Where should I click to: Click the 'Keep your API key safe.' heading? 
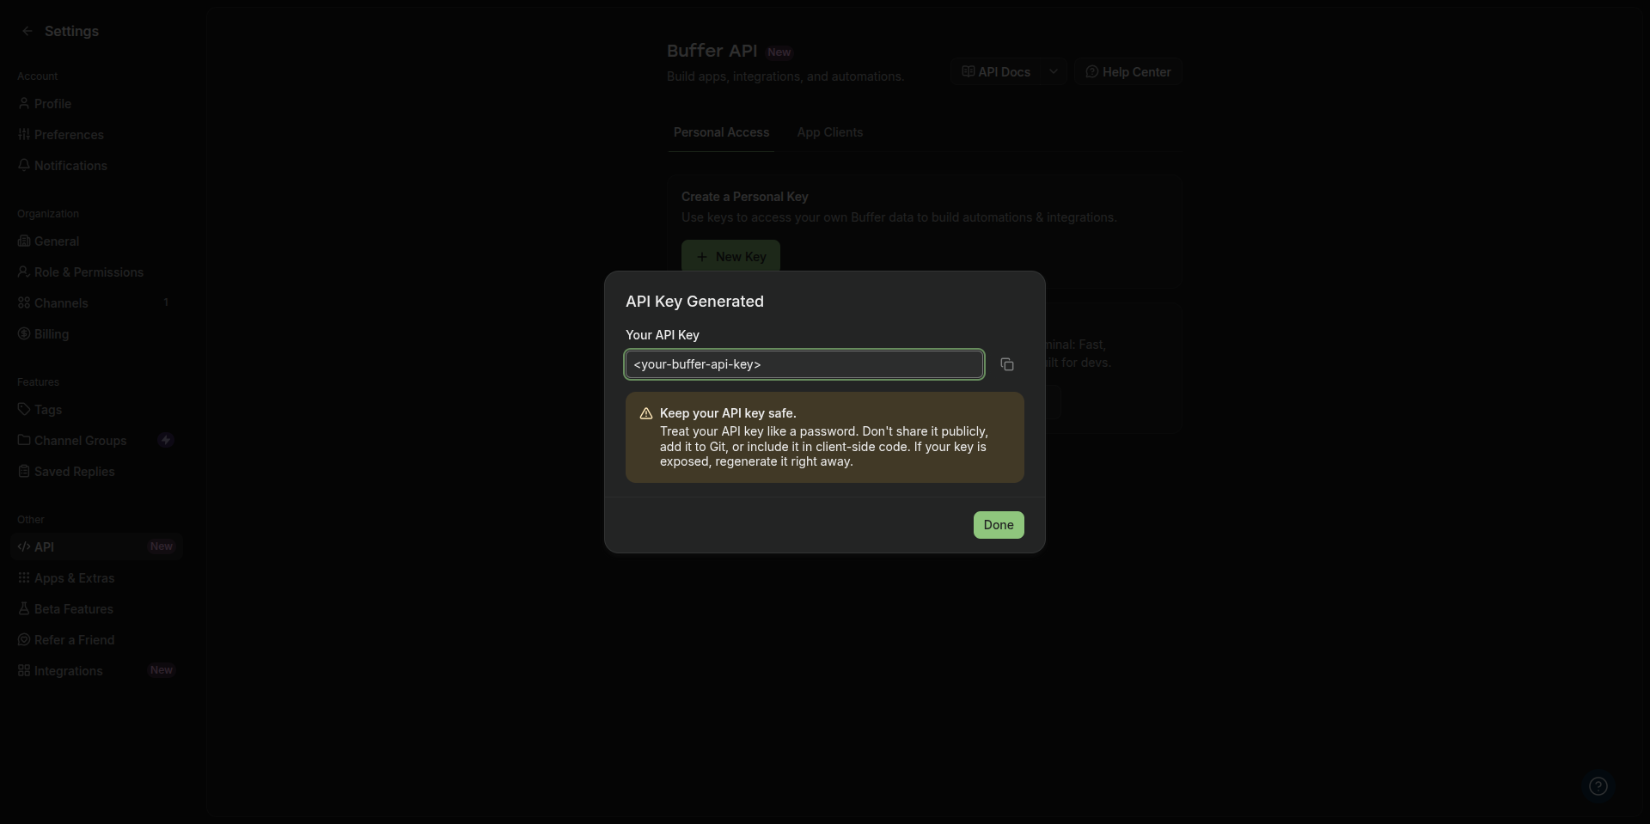728,413
